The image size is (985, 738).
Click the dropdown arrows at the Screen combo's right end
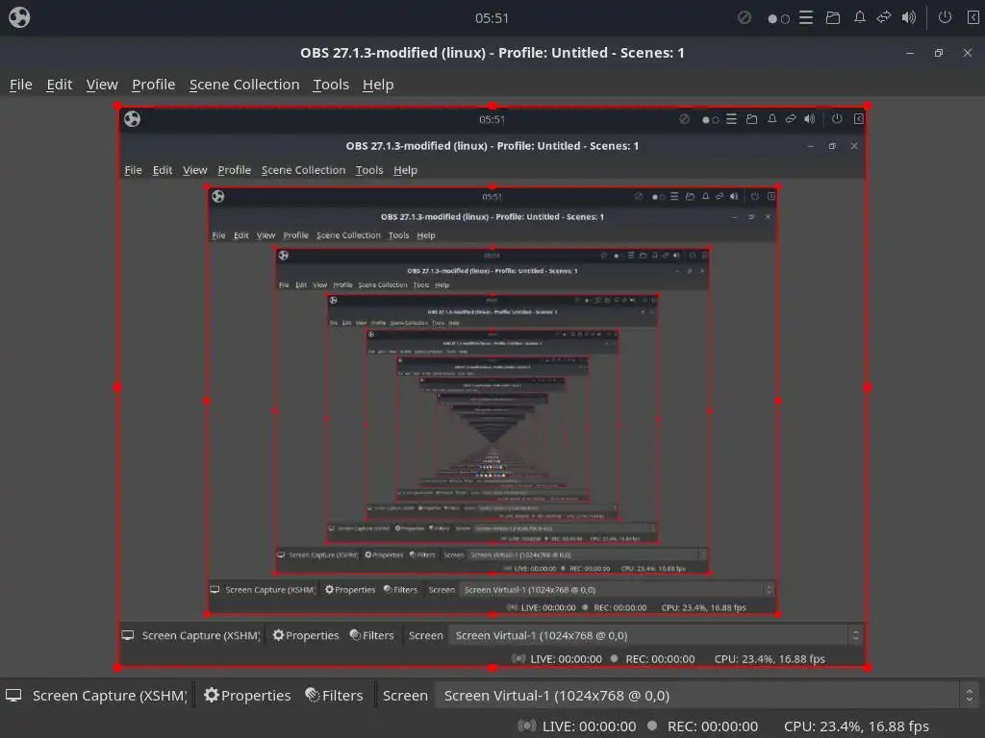[970, 696]
